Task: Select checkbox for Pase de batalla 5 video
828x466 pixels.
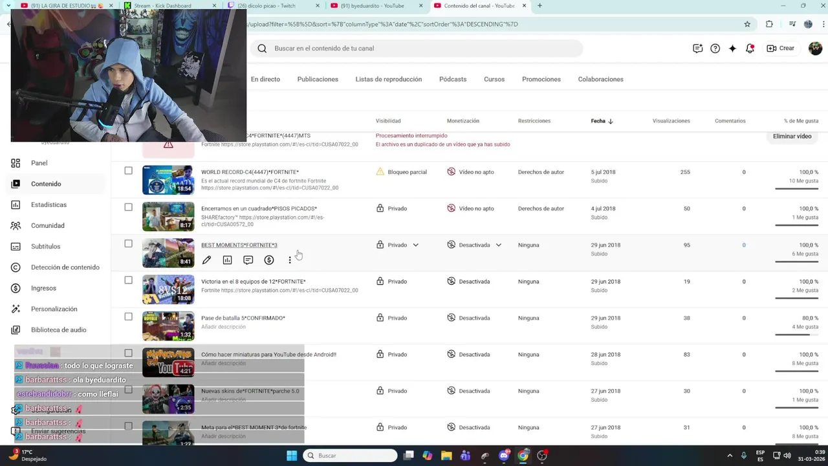Action: (x=128, y=316)
